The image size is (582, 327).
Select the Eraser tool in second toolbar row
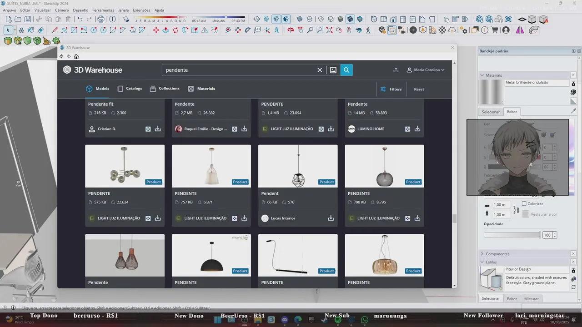tap(40, 30)
